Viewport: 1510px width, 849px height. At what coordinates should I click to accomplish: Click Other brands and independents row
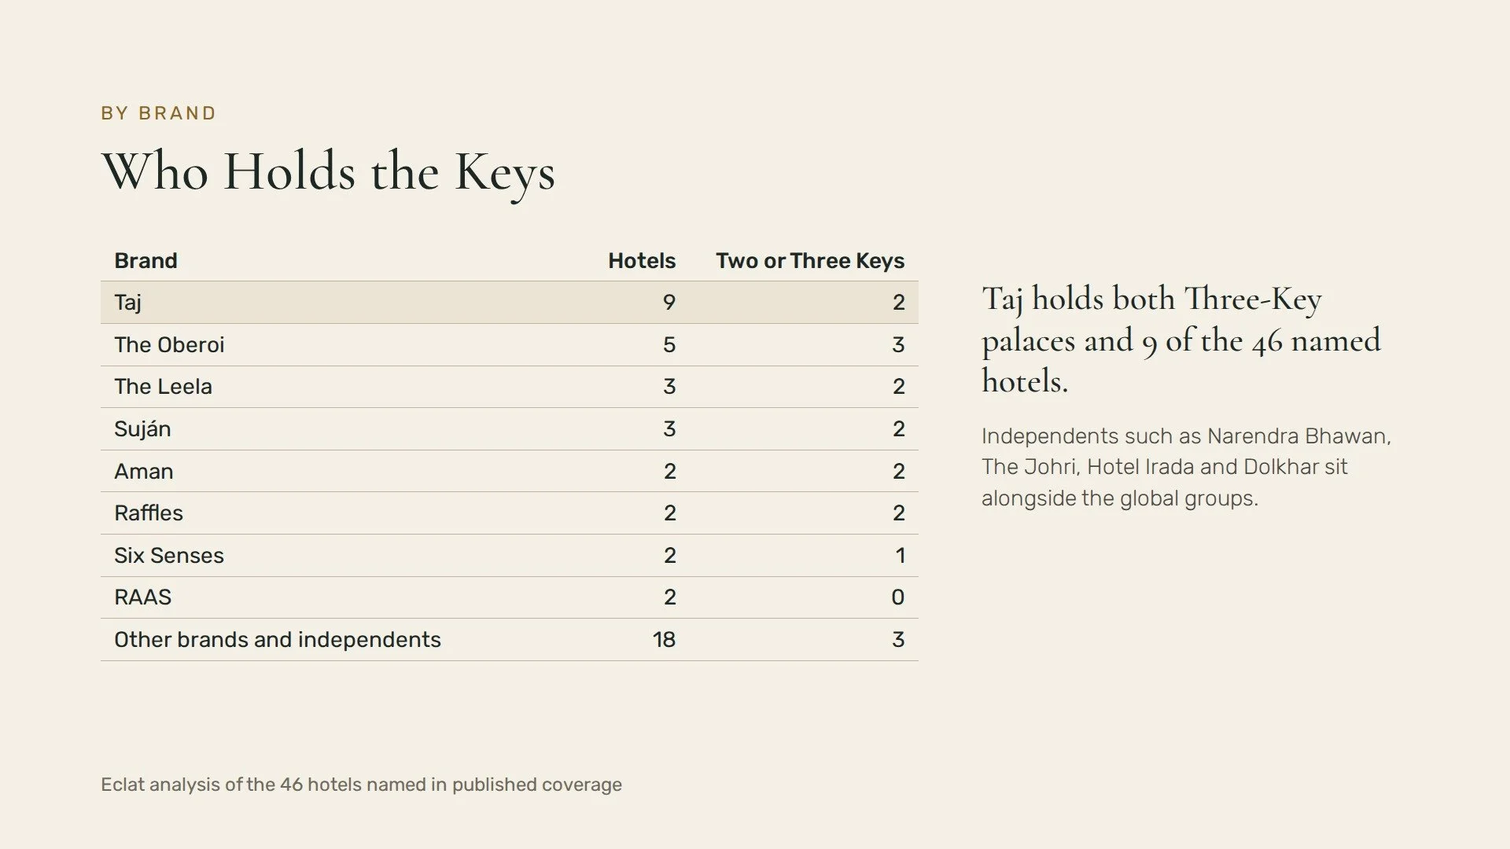510,640
